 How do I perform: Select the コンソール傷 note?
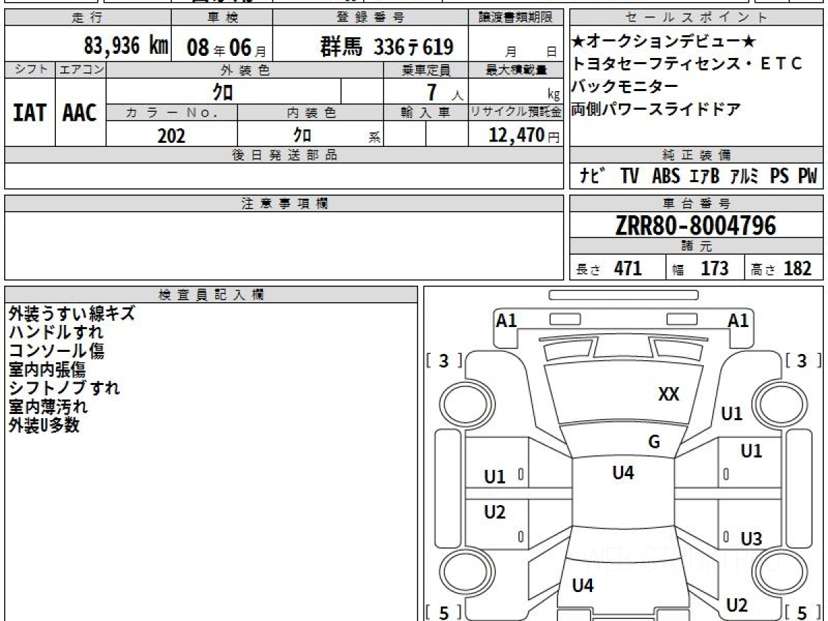[56, 351]
